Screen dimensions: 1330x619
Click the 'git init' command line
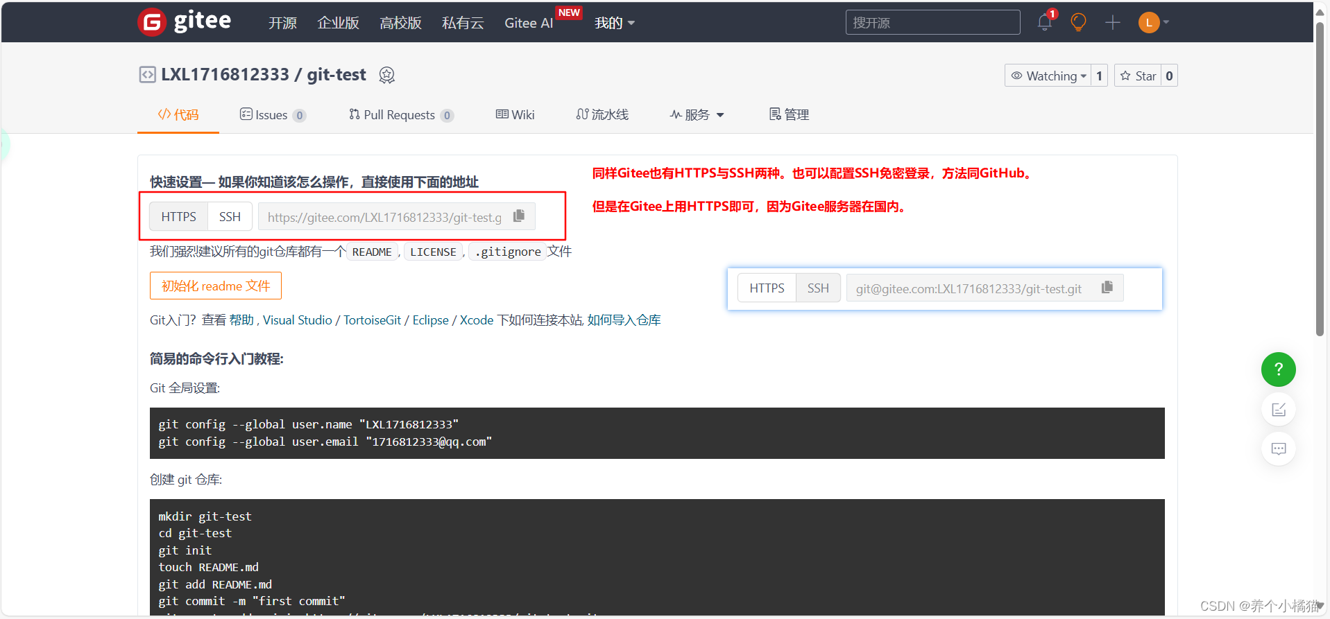coord(185,550)
